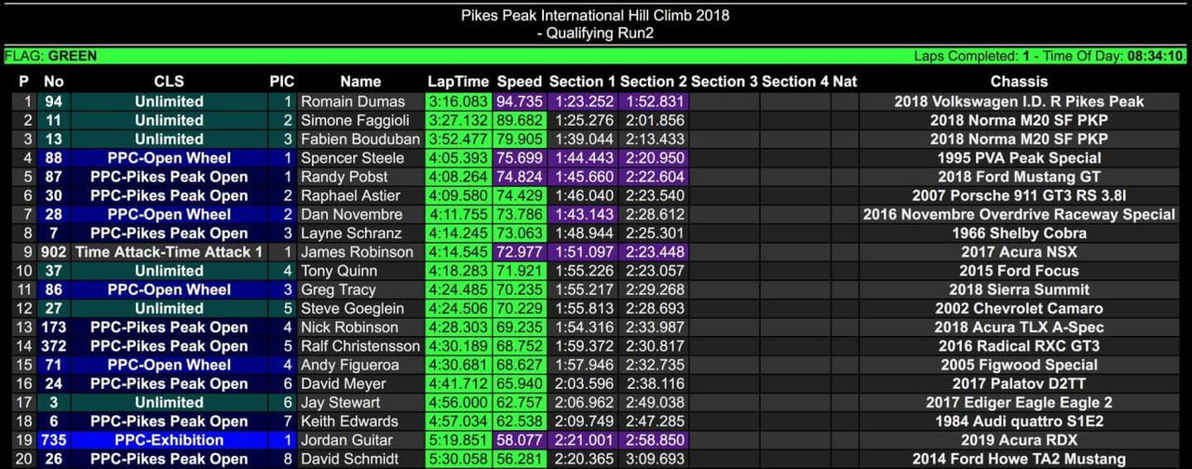Image resolution: width=1192 pixels, height=469 pixels.
Task: Click the LapTime column header
Action: pos(458,82)
